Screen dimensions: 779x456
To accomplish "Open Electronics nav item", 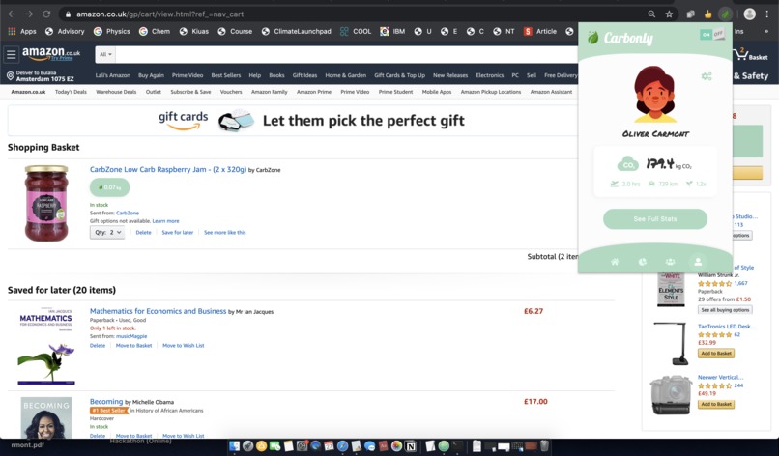I will [490, 75].
